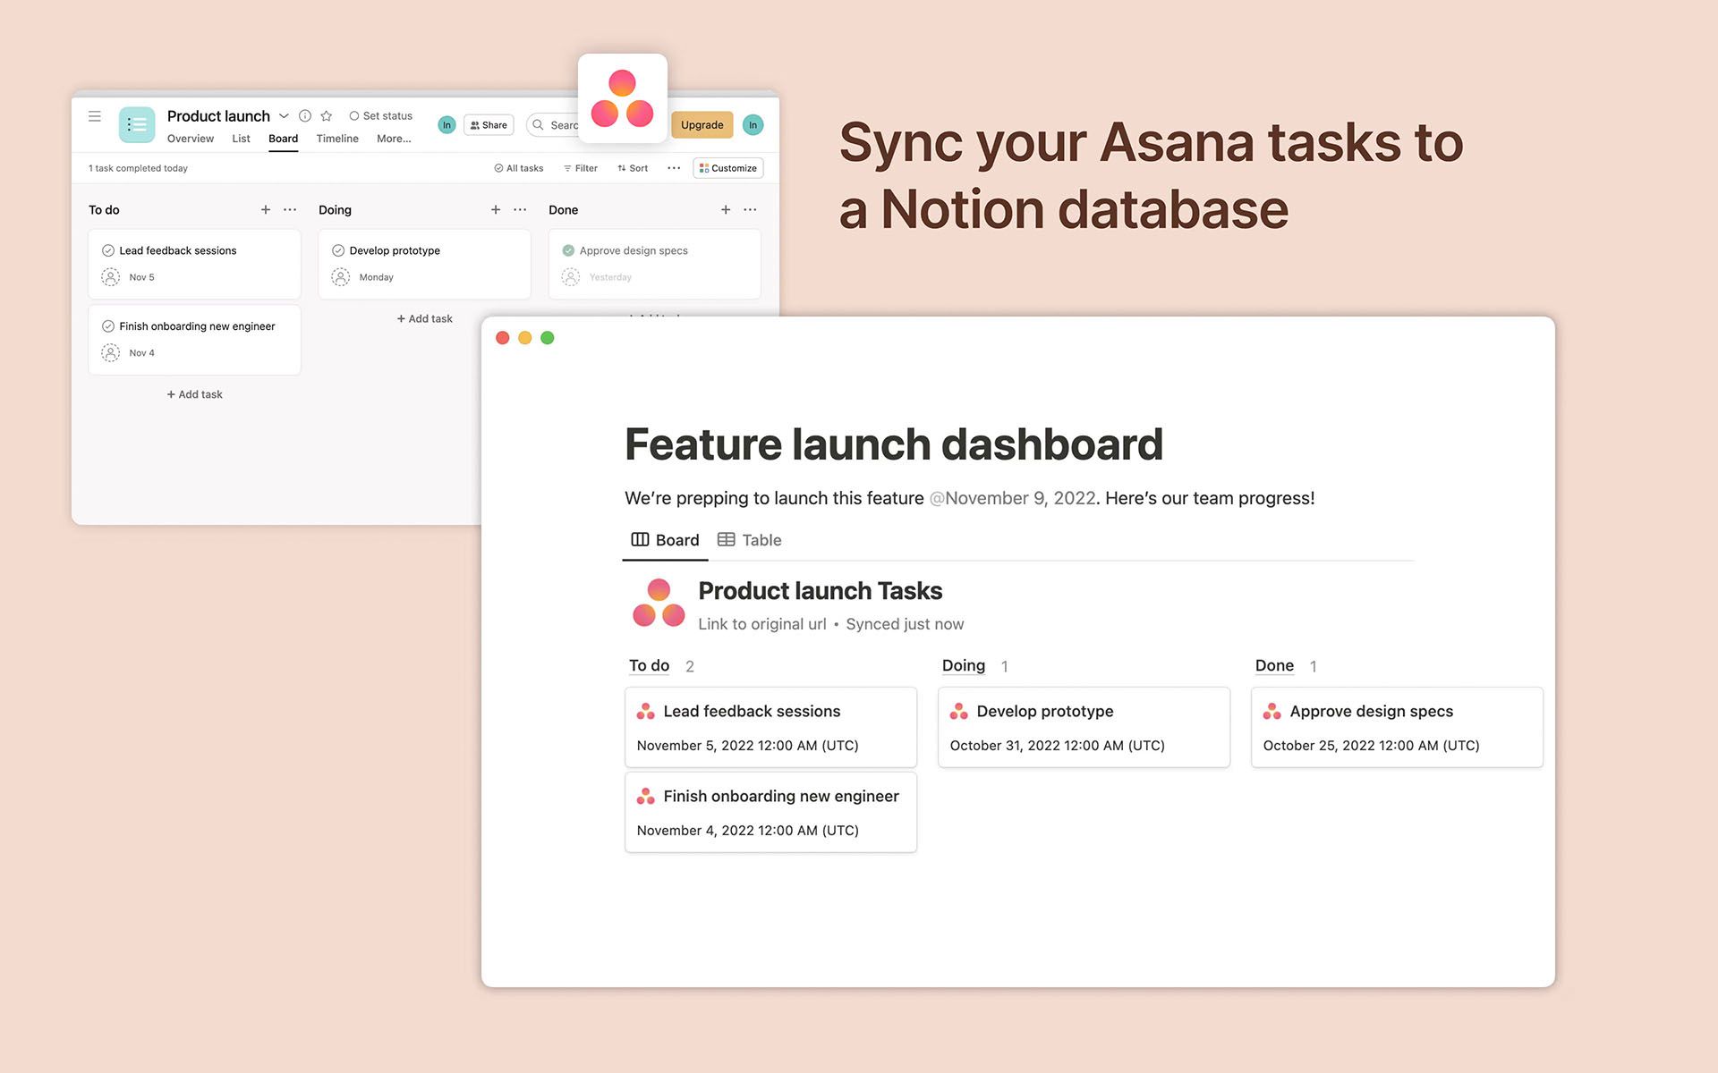Click the Sort option in Asana toolbar
The height and width of the screenshot is (1073, 1718).
[x=633, y=168]
